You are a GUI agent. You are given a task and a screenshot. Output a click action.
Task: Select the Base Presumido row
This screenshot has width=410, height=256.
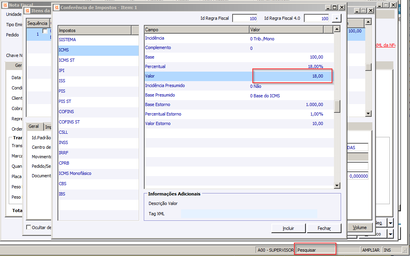point(239,95)
